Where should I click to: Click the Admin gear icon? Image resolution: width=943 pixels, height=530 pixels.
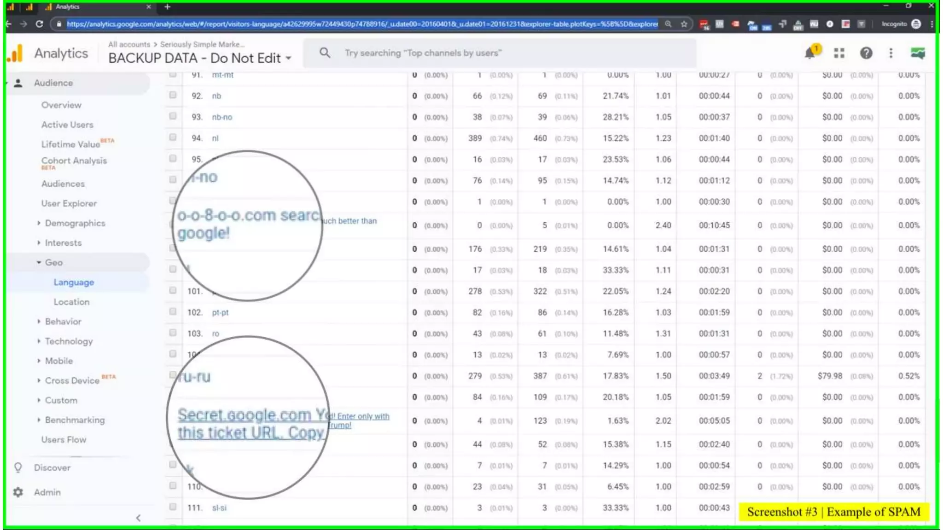[x=18, y=492]
